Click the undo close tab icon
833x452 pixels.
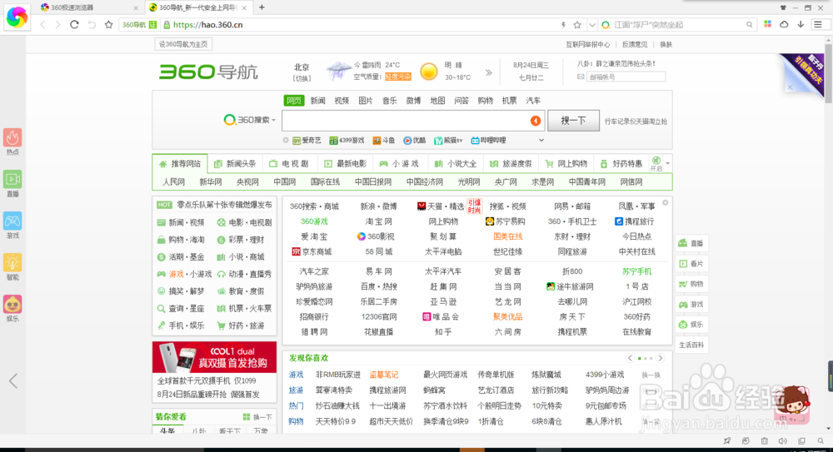pos(92,24)
